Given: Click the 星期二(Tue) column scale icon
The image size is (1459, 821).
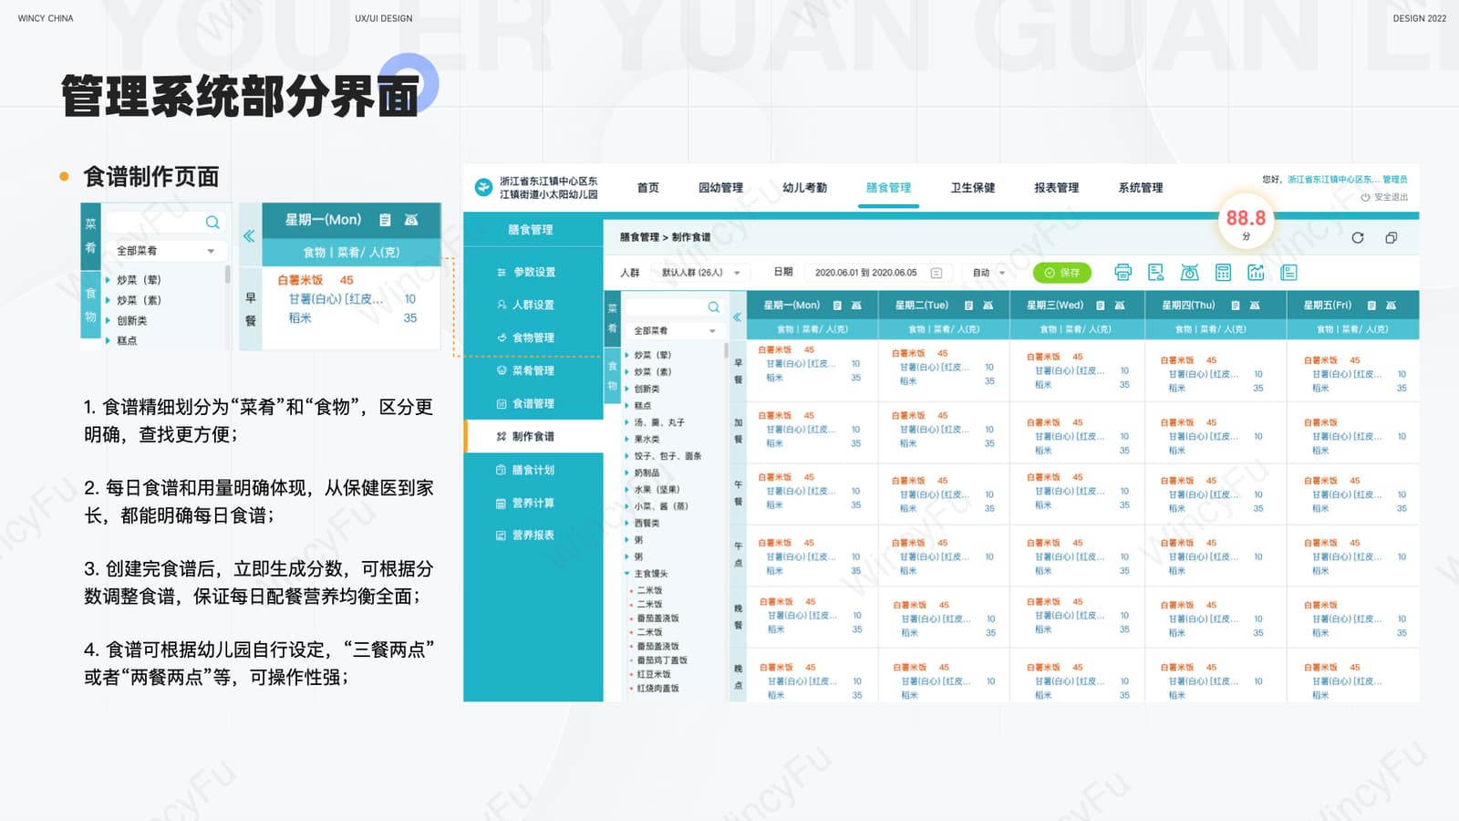Looking at the screenshot, I should pyautogui.click(x=988, y=305).
